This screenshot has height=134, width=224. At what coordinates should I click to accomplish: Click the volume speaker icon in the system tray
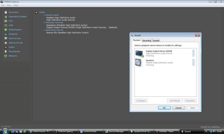pyautogui.click(x=214, y=131)
